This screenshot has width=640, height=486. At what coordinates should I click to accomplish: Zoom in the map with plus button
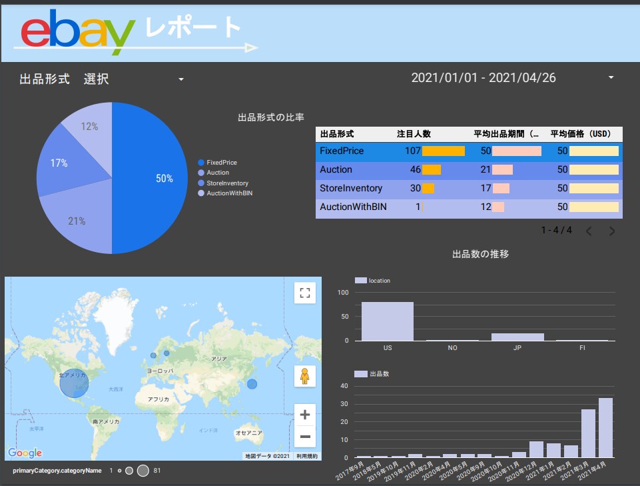305,415
